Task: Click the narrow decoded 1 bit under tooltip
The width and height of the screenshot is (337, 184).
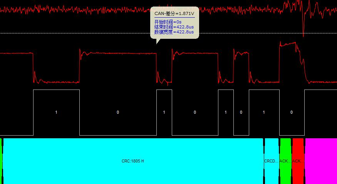Action: [164, 112]
